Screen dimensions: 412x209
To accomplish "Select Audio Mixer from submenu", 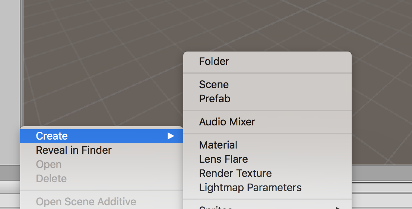I will [227, 122].
